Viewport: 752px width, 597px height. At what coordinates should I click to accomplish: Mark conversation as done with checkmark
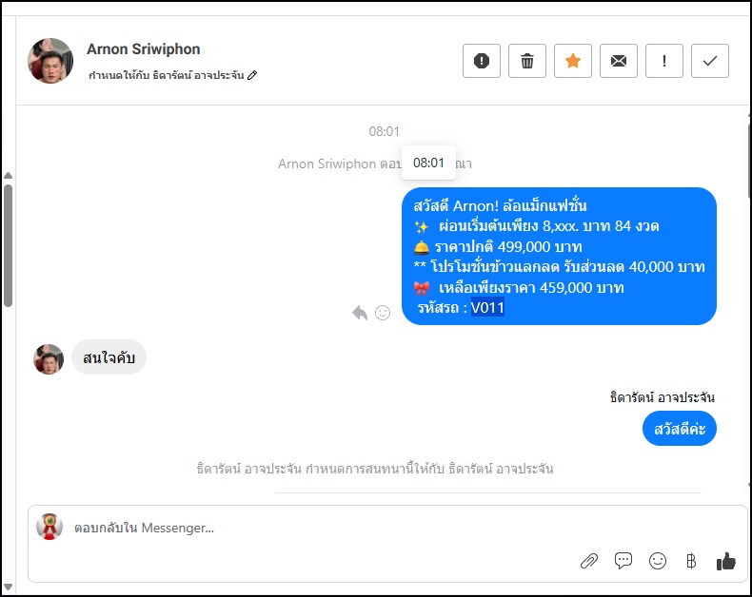coord(710,61)
